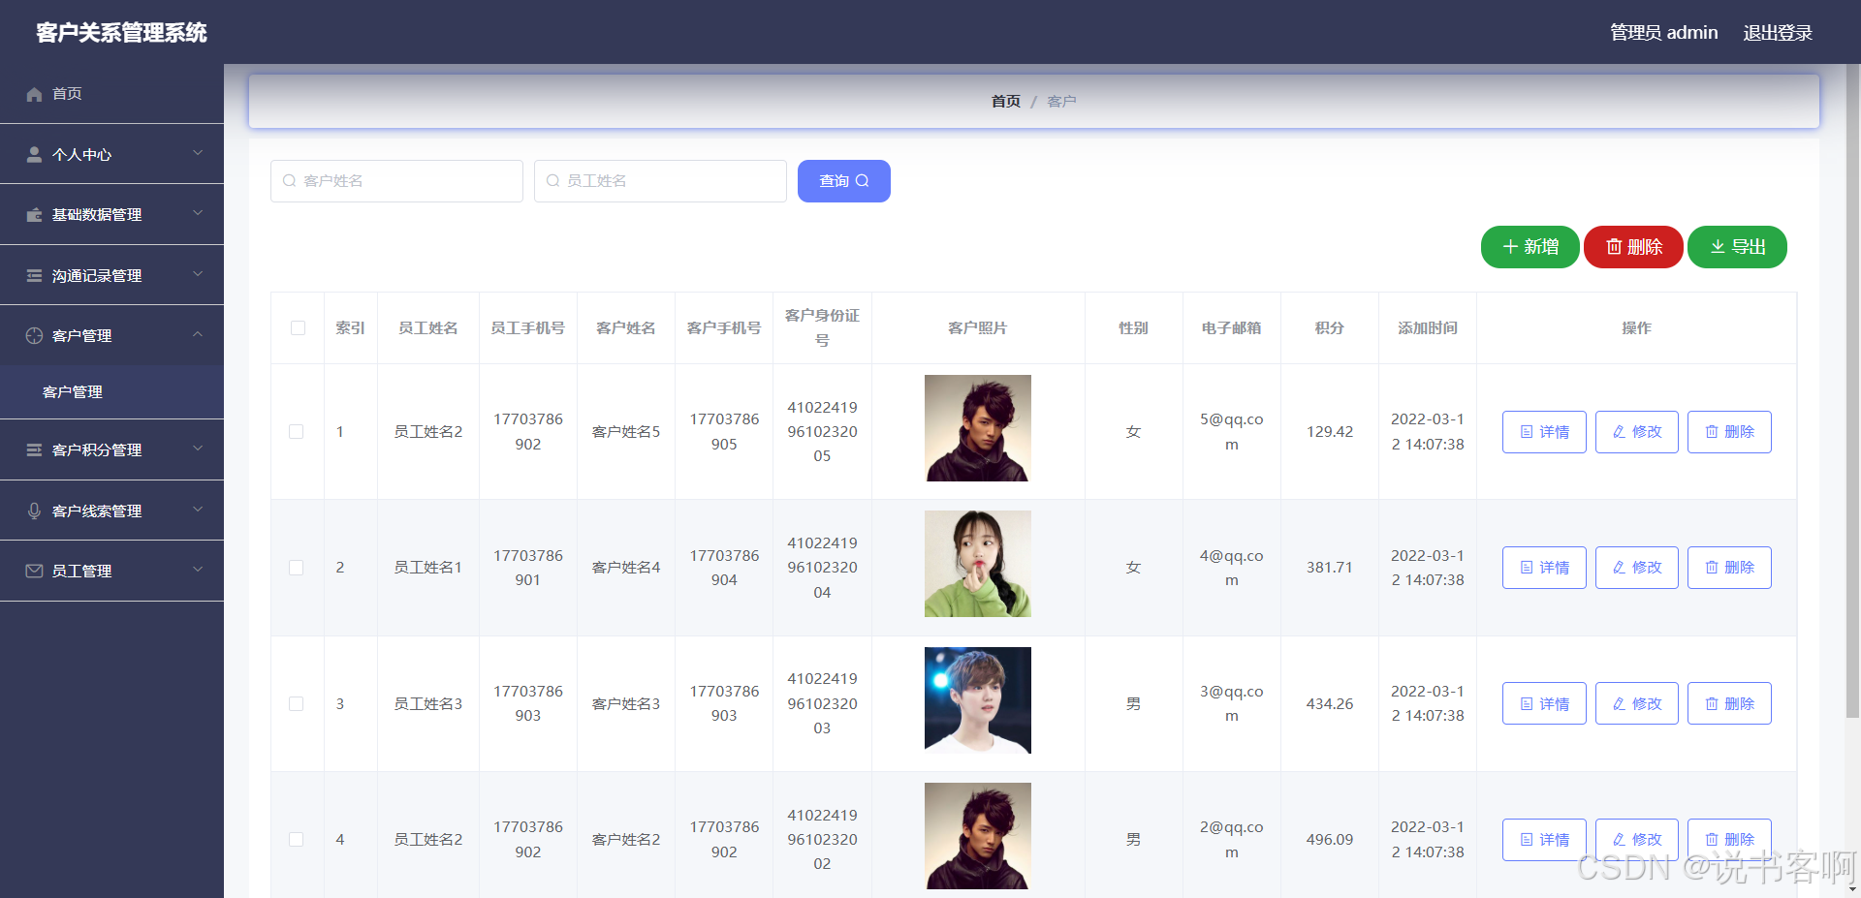Expand 基础数据管理 menu chevron
1861x898 pixels.
coord(198,213)
